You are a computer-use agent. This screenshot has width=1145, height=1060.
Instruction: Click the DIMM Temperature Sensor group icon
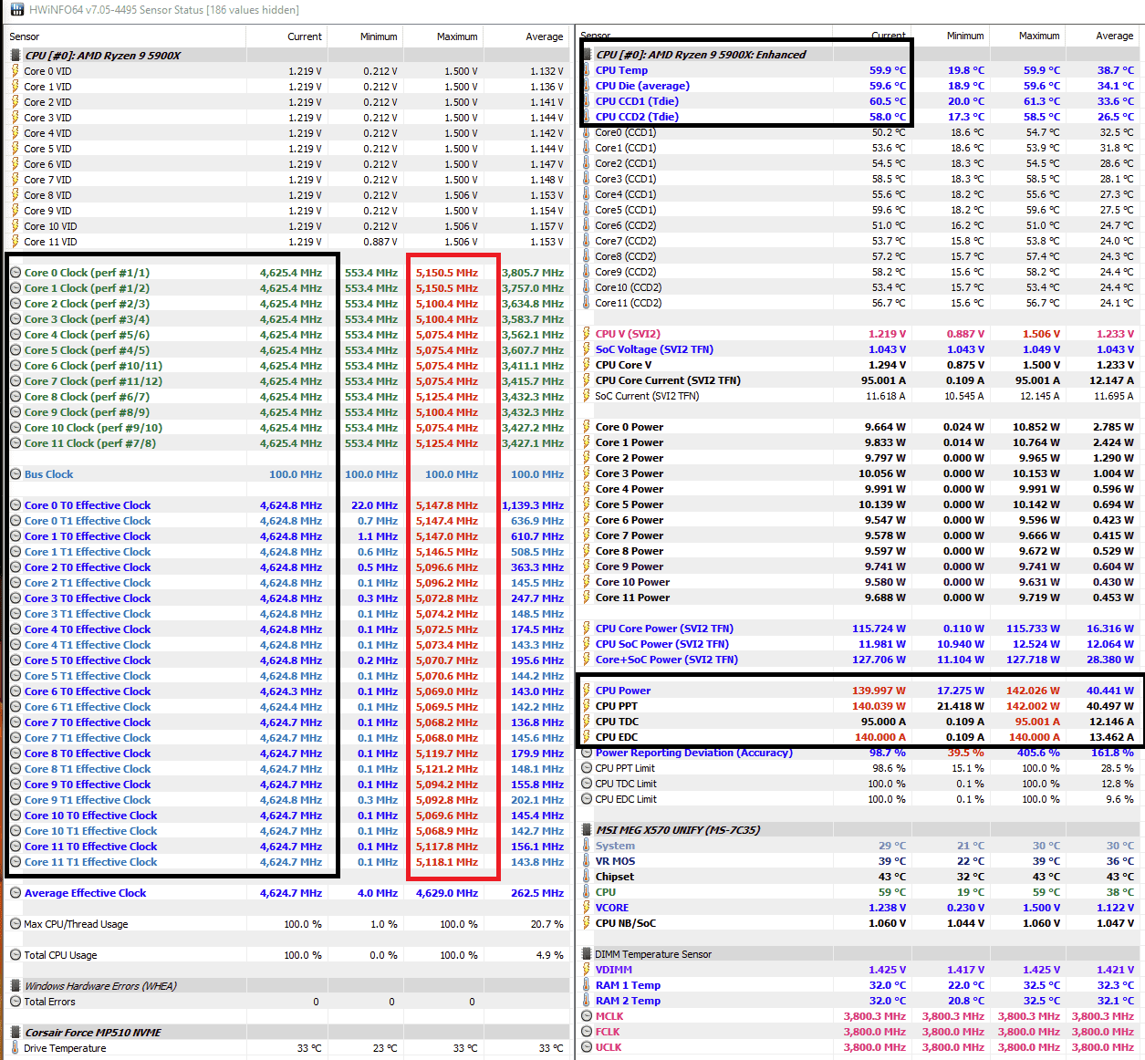coord(587,954)
